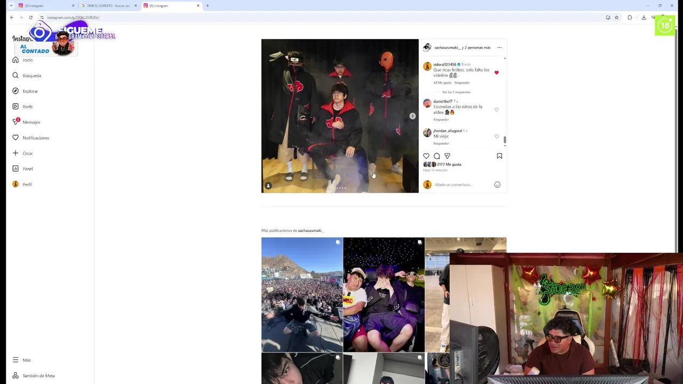Like the post with heart icon
This screenshot has height=384, width=683.
(426, 156)
